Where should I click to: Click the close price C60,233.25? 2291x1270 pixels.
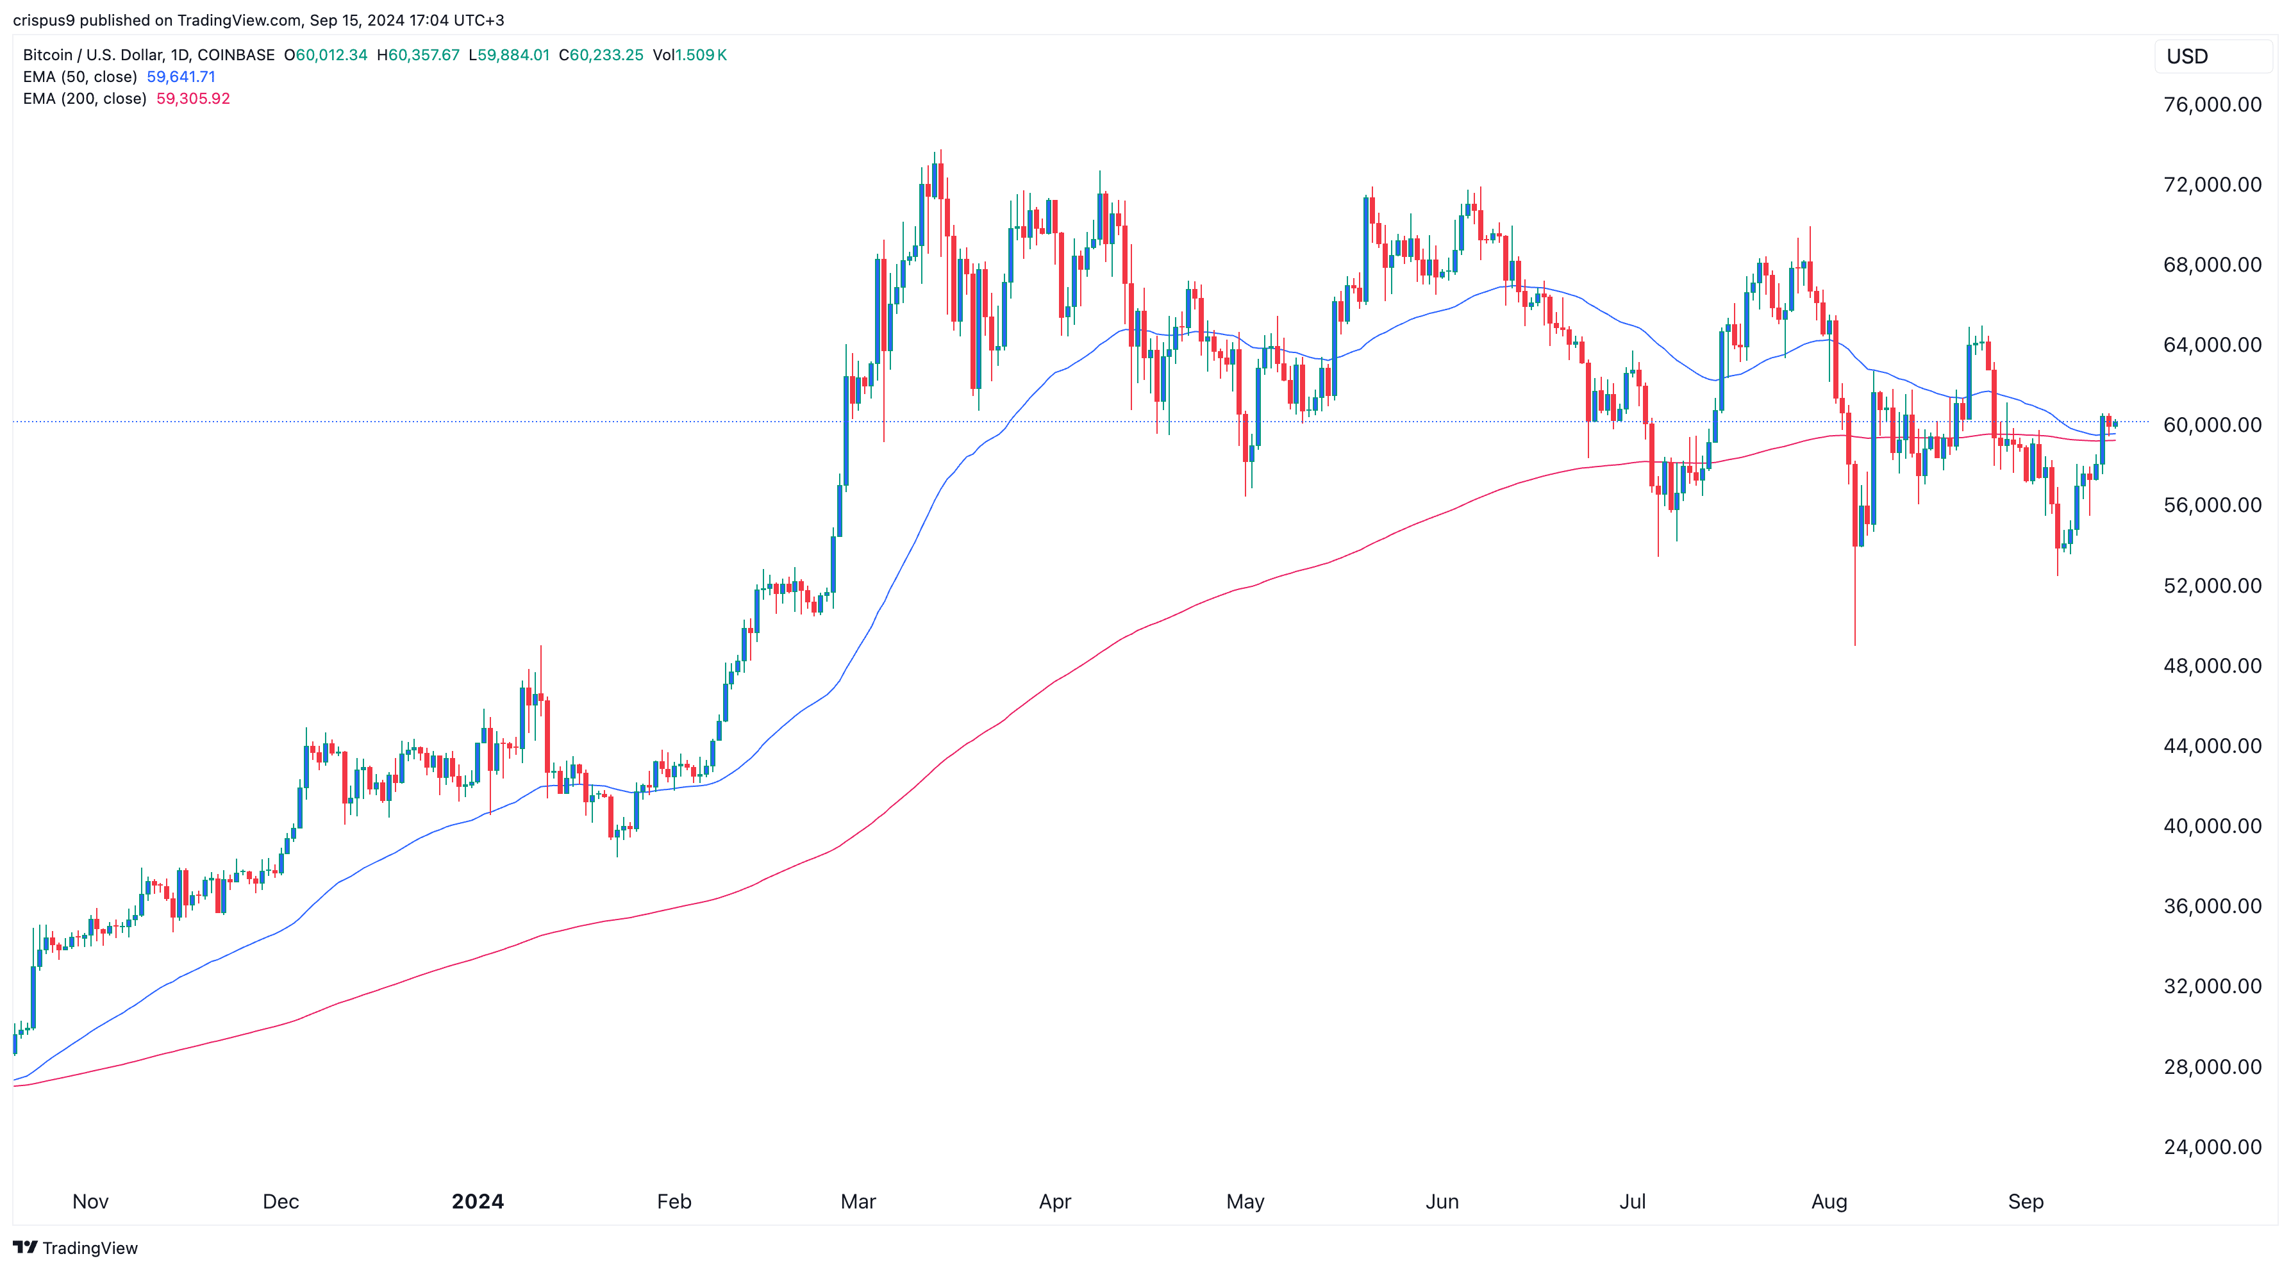point(601,54)
